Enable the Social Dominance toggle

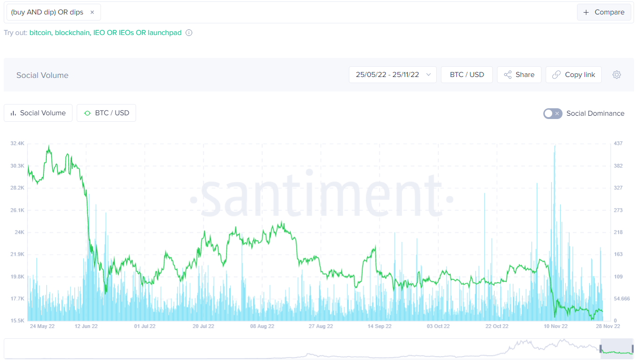tap(552, 113)
